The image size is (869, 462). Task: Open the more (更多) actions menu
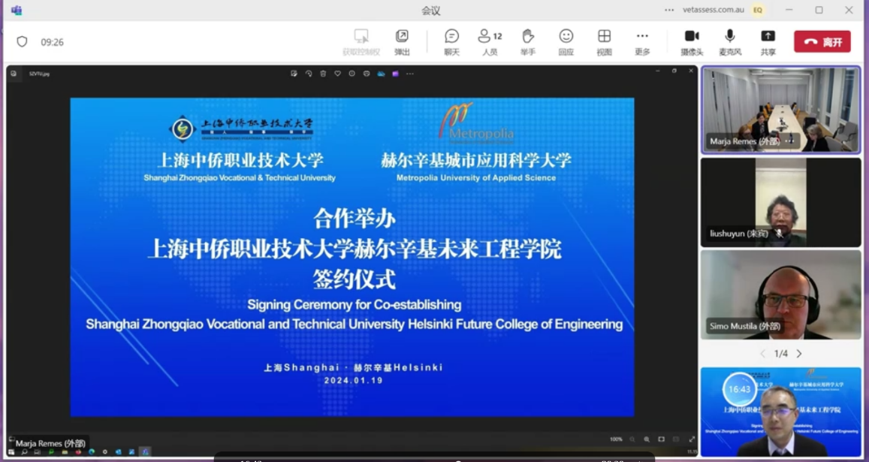641,42
